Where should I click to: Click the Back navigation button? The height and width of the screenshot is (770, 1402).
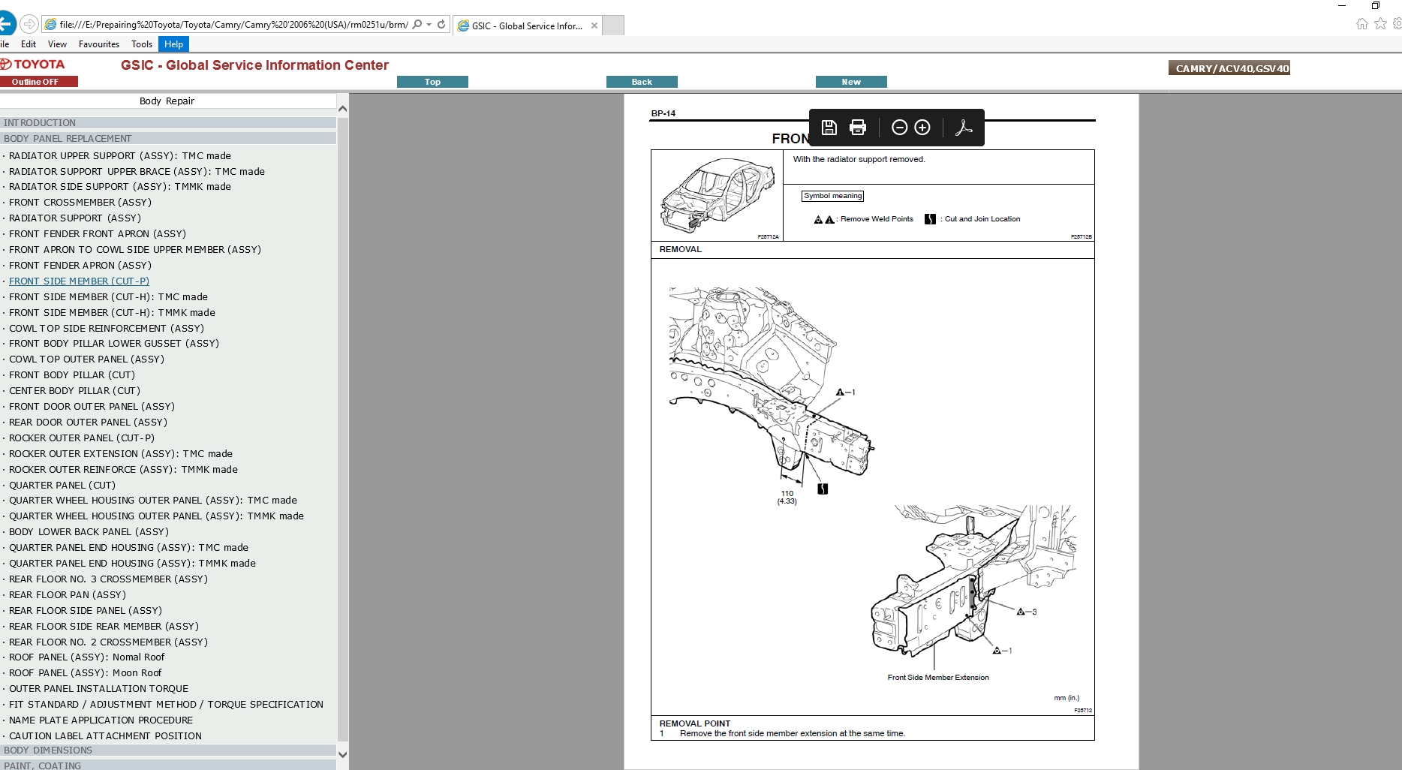642,82
